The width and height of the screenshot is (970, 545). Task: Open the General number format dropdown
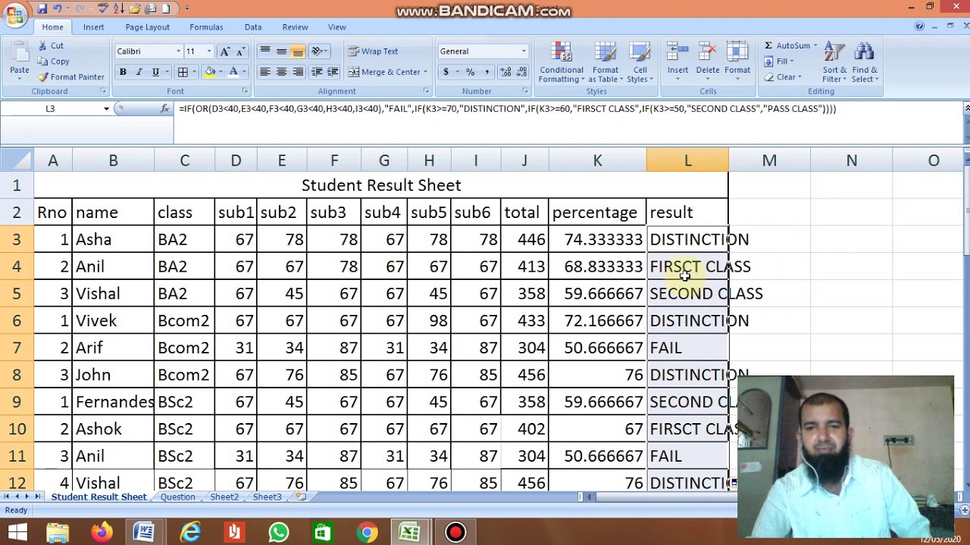tap(523, 51)
